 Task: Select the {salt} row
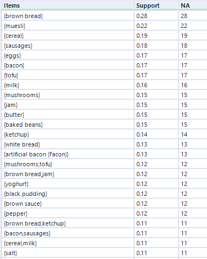click(105, 253)
